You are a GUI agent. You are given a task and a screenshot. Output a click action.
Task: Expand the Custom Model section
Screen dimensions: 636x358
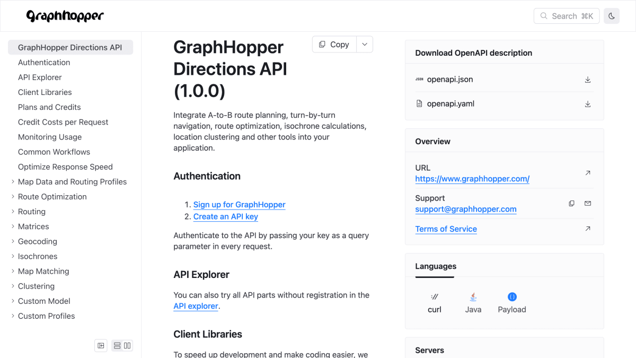[13, 301]
